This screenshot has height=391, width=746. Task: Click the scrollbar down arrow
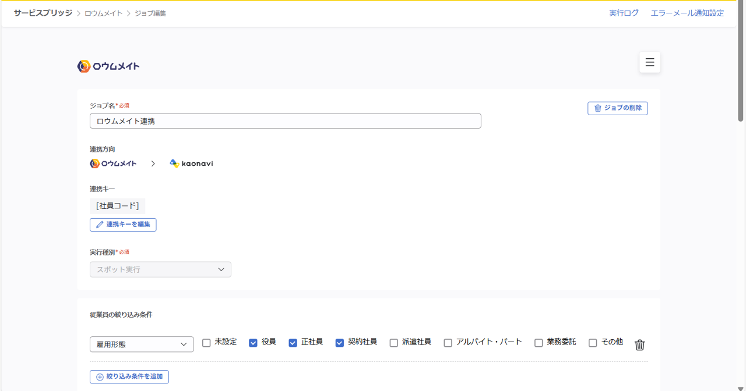(741, 387)
